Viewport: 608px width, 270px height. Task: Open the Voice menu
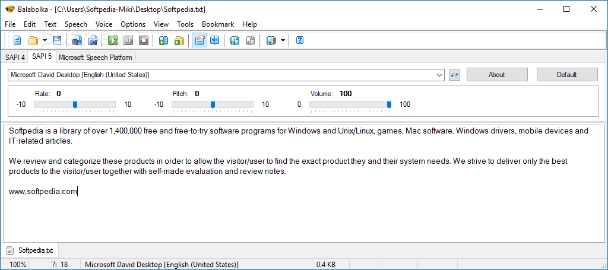click(104, 24)
